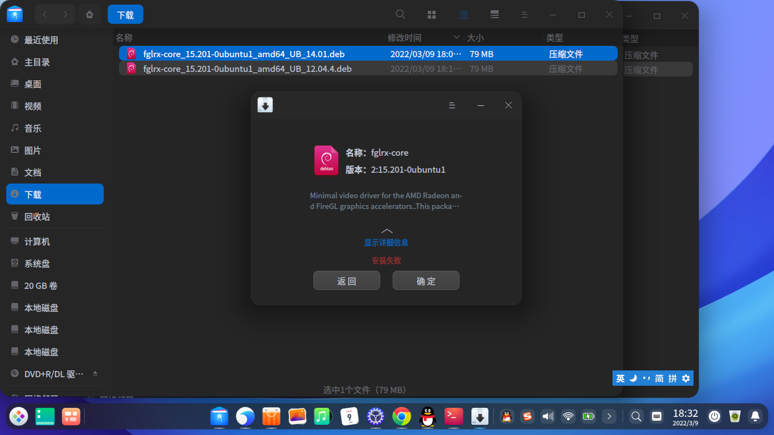Image resolution: width=774 pixels, height=435 pixels.
Task: Open the file manager hamburger menu
Action: 525,14
